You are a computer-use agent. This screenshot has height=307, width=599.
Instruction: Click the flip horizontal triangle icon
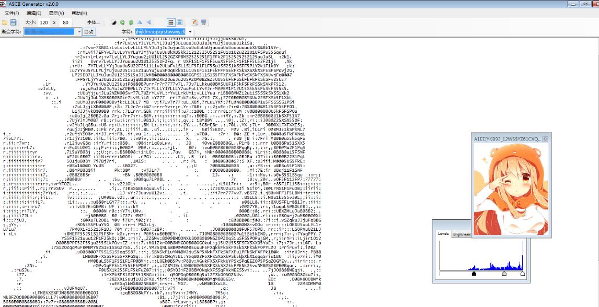tap(149, 23)
